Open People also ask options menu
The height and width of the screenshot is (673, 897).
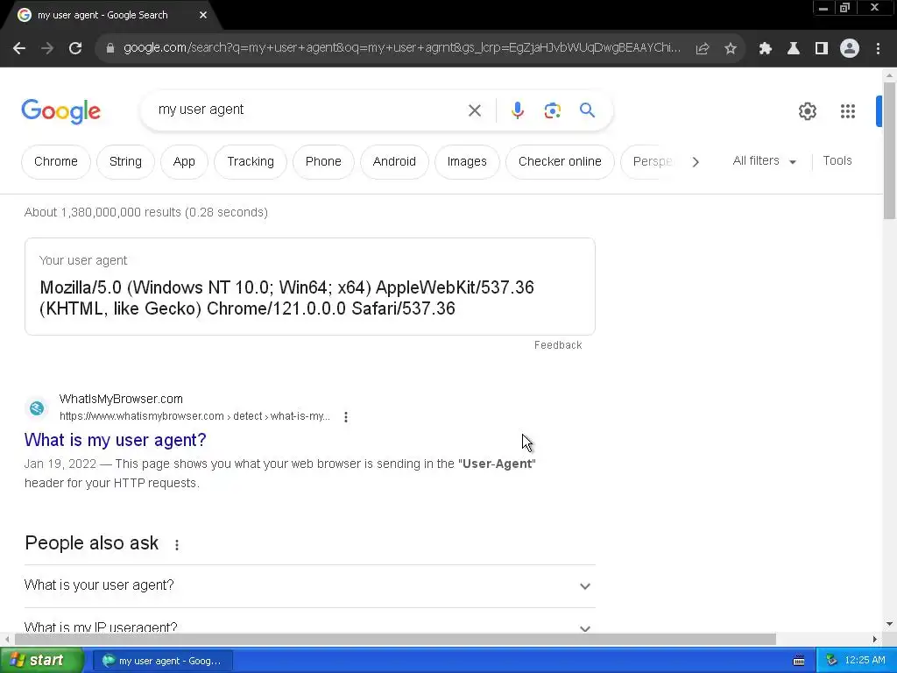(177, 545)
